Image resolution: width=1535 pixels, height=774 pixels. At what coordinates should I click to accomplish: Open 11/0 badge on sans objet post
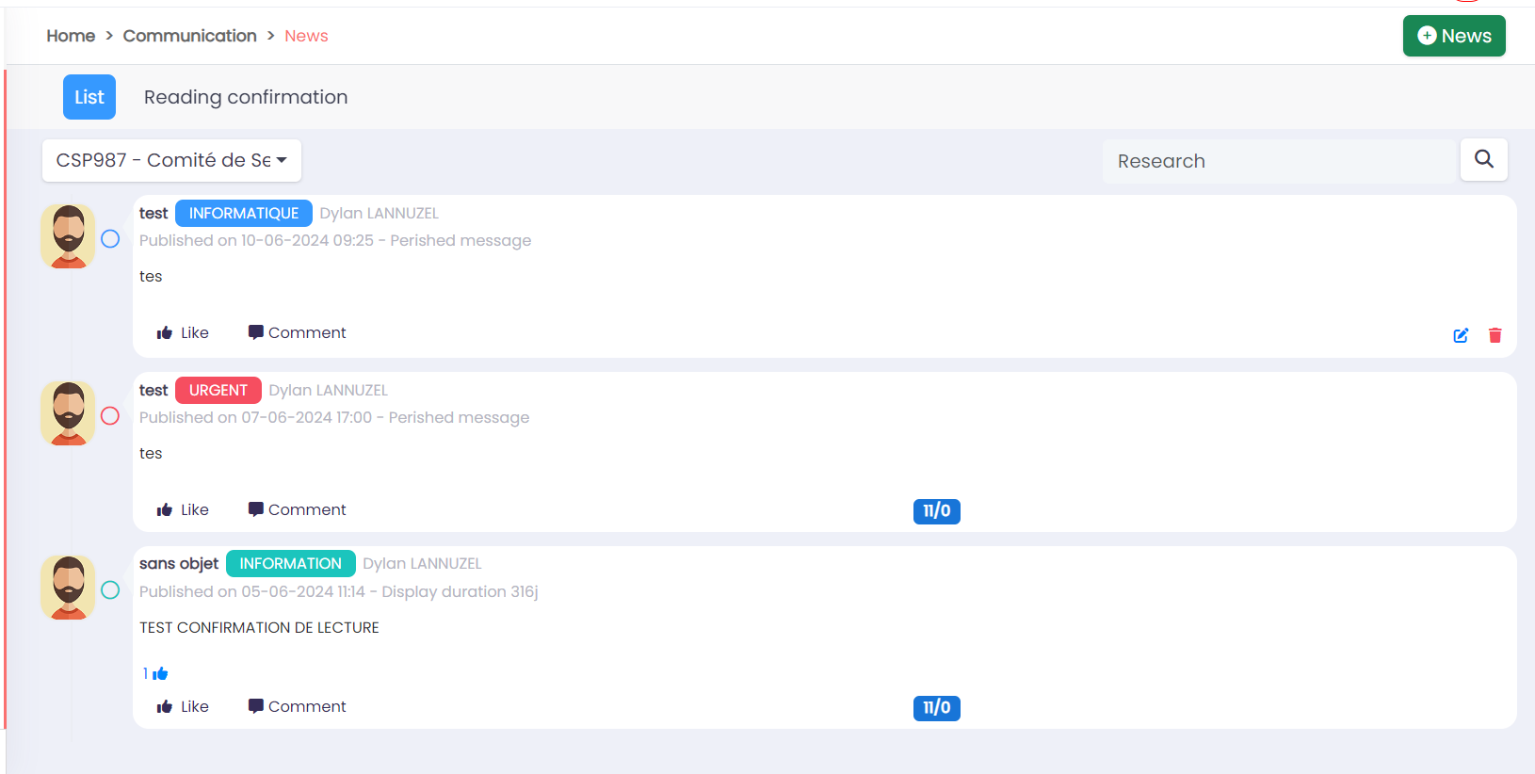[937, 708]
